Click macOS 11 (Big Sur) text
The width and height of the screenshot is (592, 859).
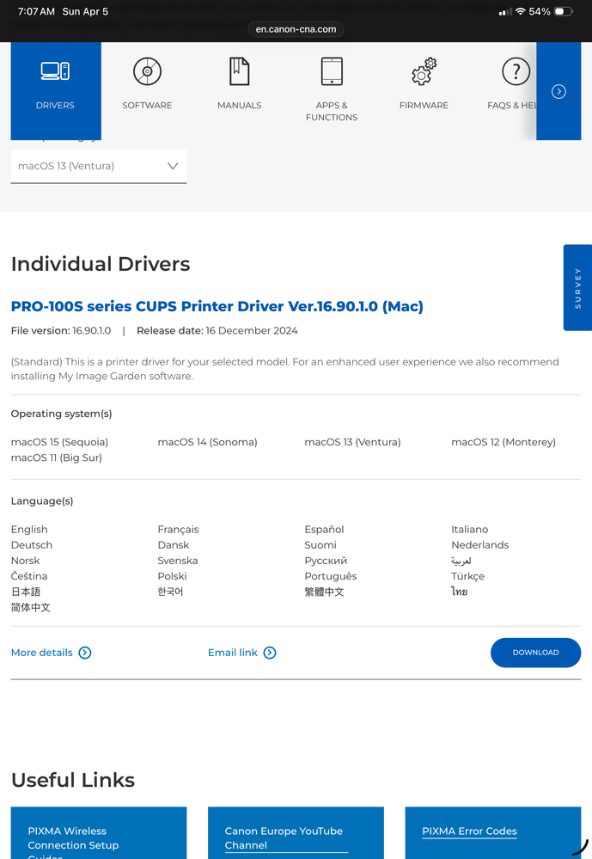(x=57, y=457)
